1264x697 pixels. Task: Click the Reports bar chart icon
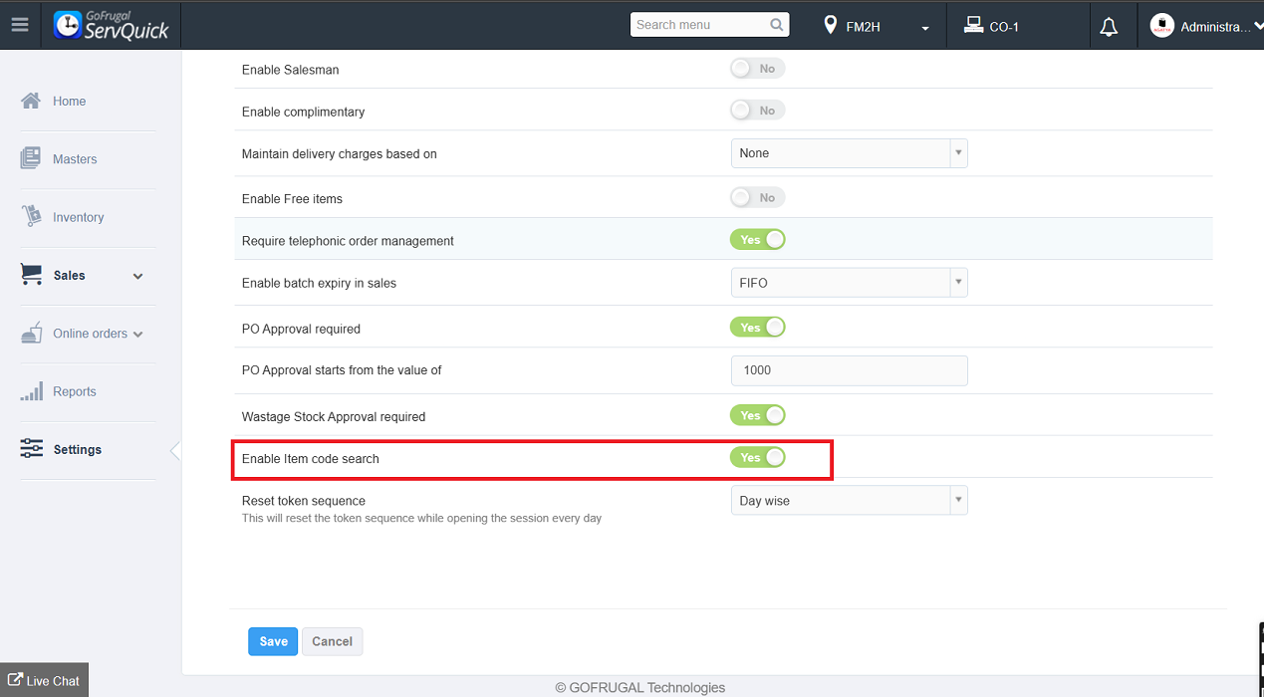[31, 391]
